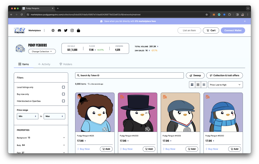Image resolution: width=259 pixels, height=164 pixels.
Task: Click the Min price input
Action: pos(27,116)
